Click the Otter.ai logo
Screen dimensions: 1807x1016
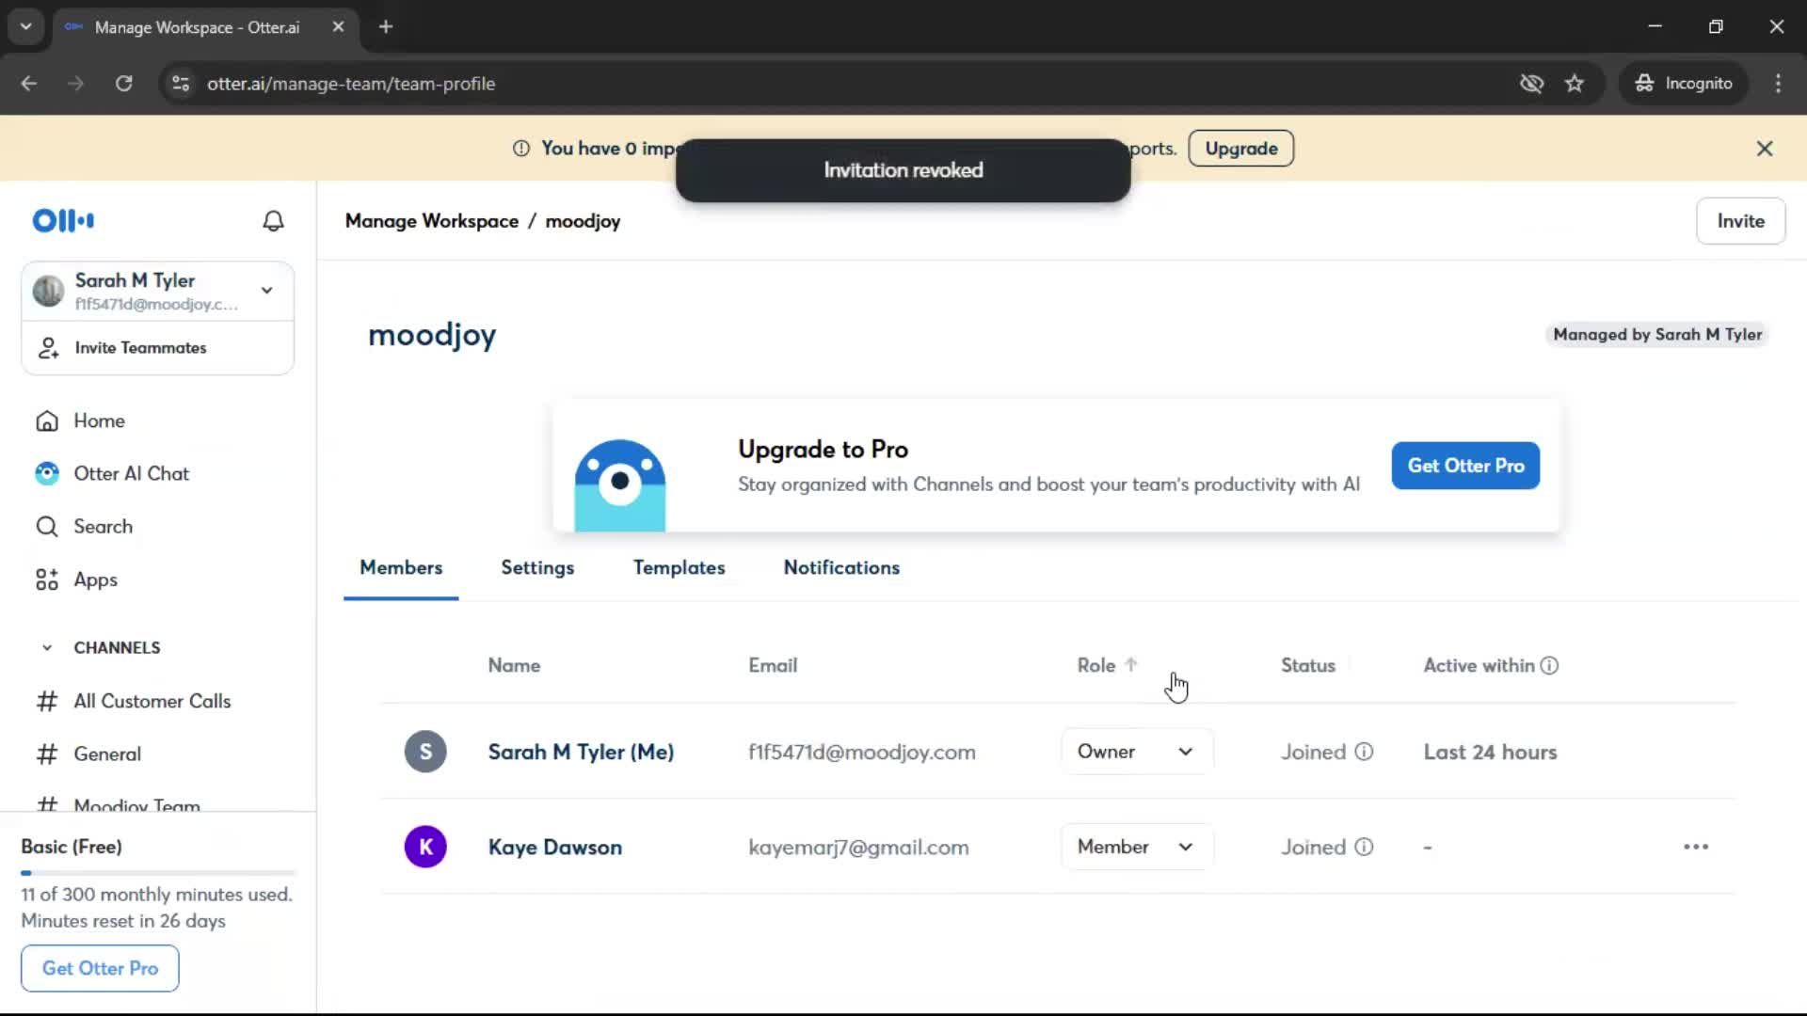[63, 221]
